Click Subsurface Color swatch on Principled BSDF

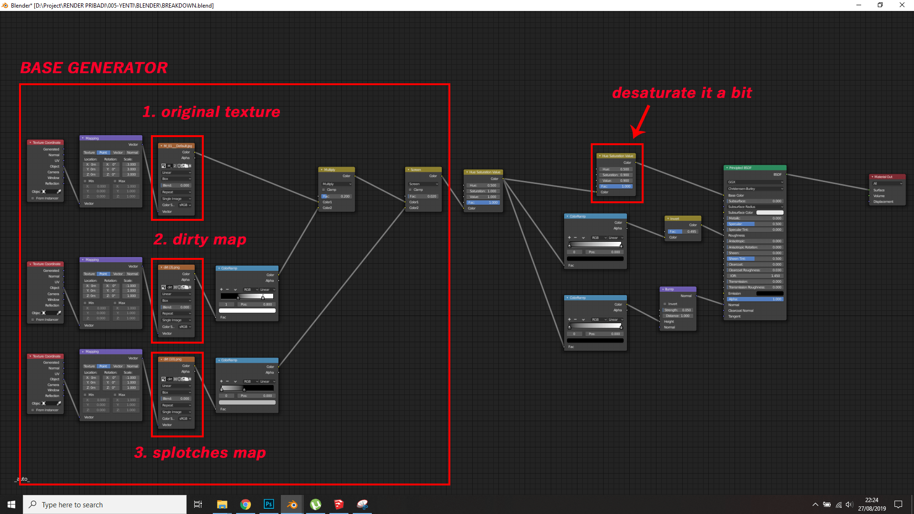point(770,213)
